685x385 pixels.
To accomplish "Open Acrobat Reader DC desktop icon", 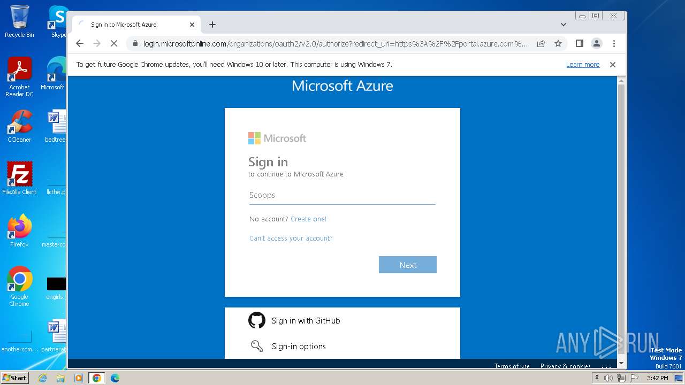I will 19,77.
